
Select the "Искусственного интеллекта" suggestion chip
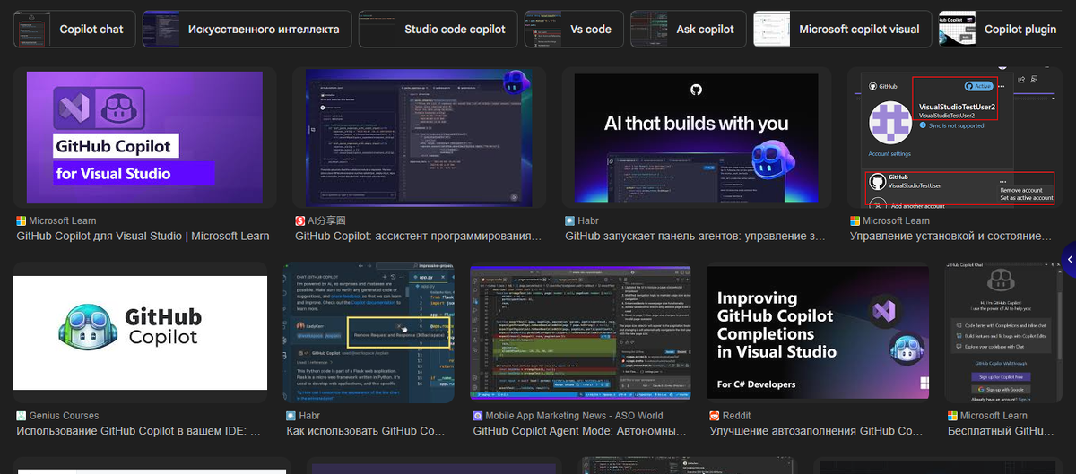pyautogui.click(x=247, y=29)
